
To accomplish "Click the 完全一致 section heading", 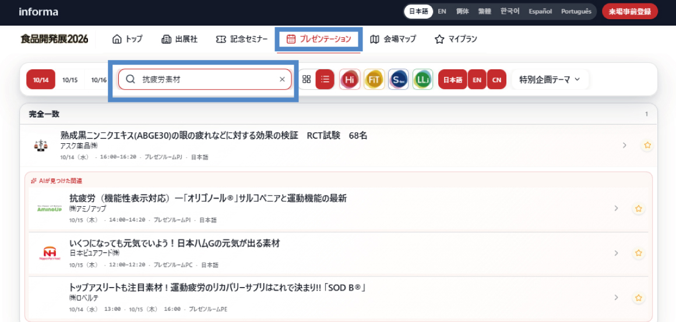I will (44, 114).
